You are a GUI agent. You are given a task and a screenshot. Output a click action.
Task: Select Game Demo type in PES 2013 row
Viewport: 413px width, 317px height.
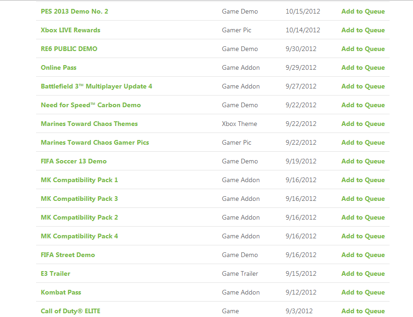click(x=240, y=11)
